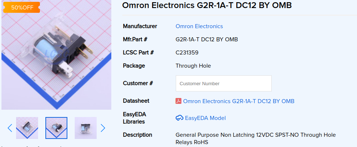Click the LCSC part number C231359
The width and height of the screenshot is (357, 147).
[x=187, y=53]
